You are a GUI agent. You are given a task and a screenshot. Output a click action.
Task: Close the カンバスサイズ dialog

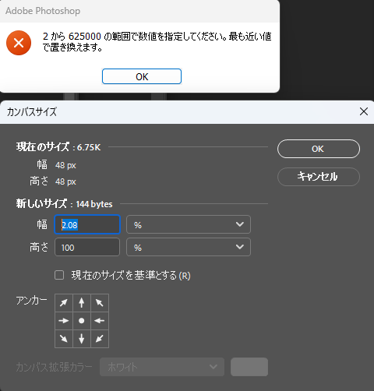[364, 111]
